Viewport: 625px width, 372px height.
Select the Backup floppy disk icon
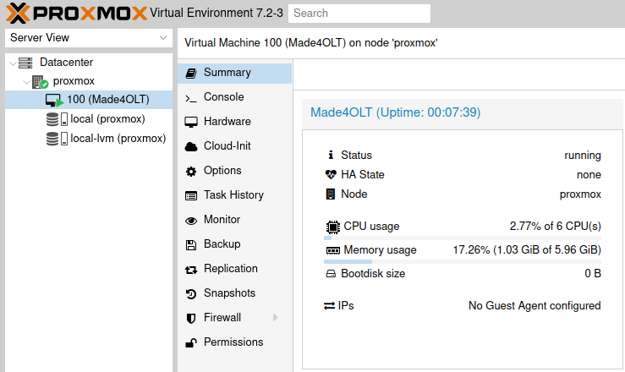tap(190, 244)
